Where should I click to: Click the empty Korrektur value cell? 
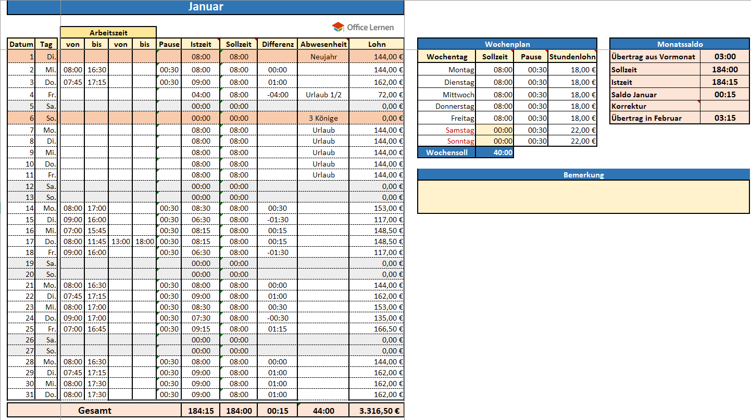724,106
